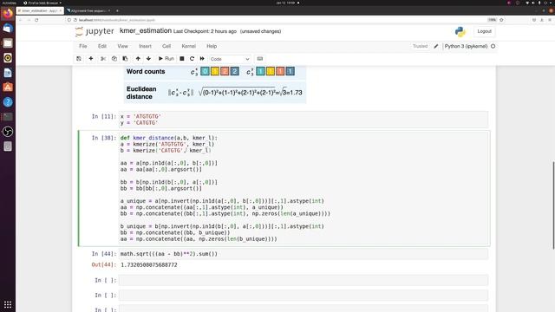The image size is (555, 312).
Task: Click the Euclidean distance label
Action: (141, 93)
